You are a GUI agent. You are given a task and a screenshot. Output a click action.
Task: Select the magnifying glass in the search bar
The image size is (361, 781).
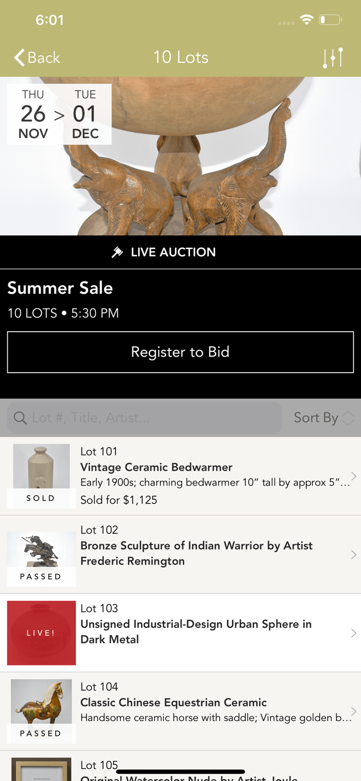(20, 418)
